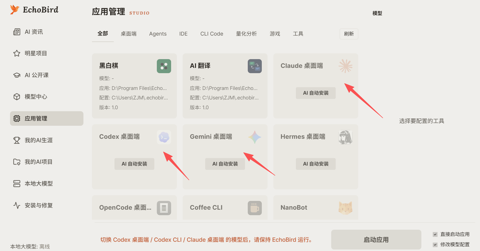Click the 本地大模型: 离线 status text

[30, 246]
